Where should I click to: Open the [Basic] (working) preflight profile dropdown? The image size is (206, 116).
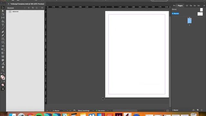(93, 111)
